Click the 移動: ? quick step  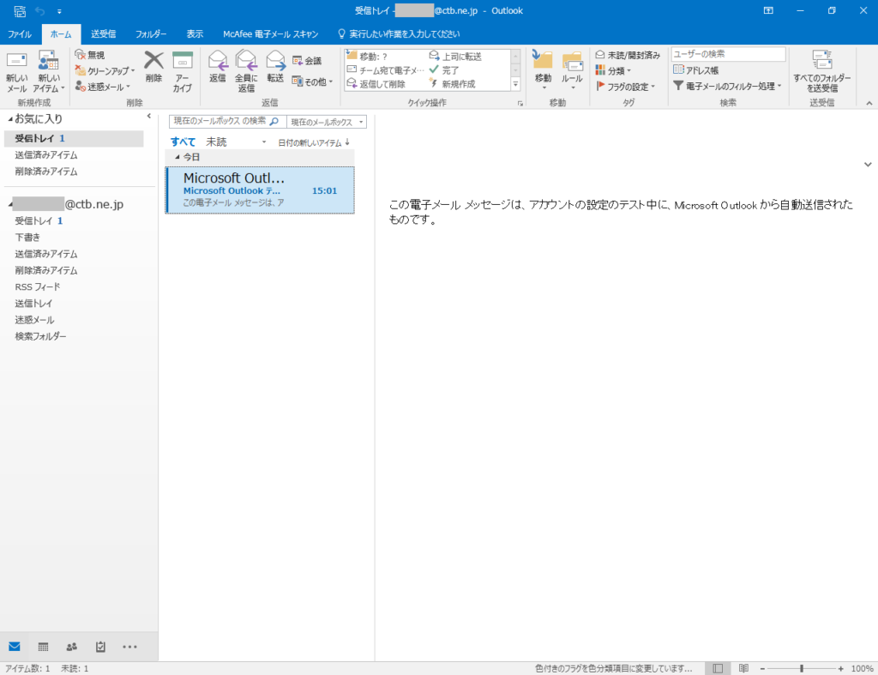(367, 56)
